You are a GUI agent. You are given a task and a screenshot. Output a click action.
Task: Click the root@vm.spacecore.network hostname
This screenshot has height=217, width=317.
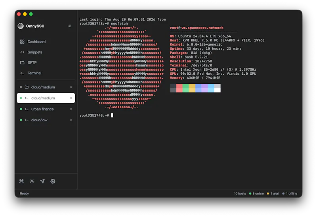click(197, 28)
